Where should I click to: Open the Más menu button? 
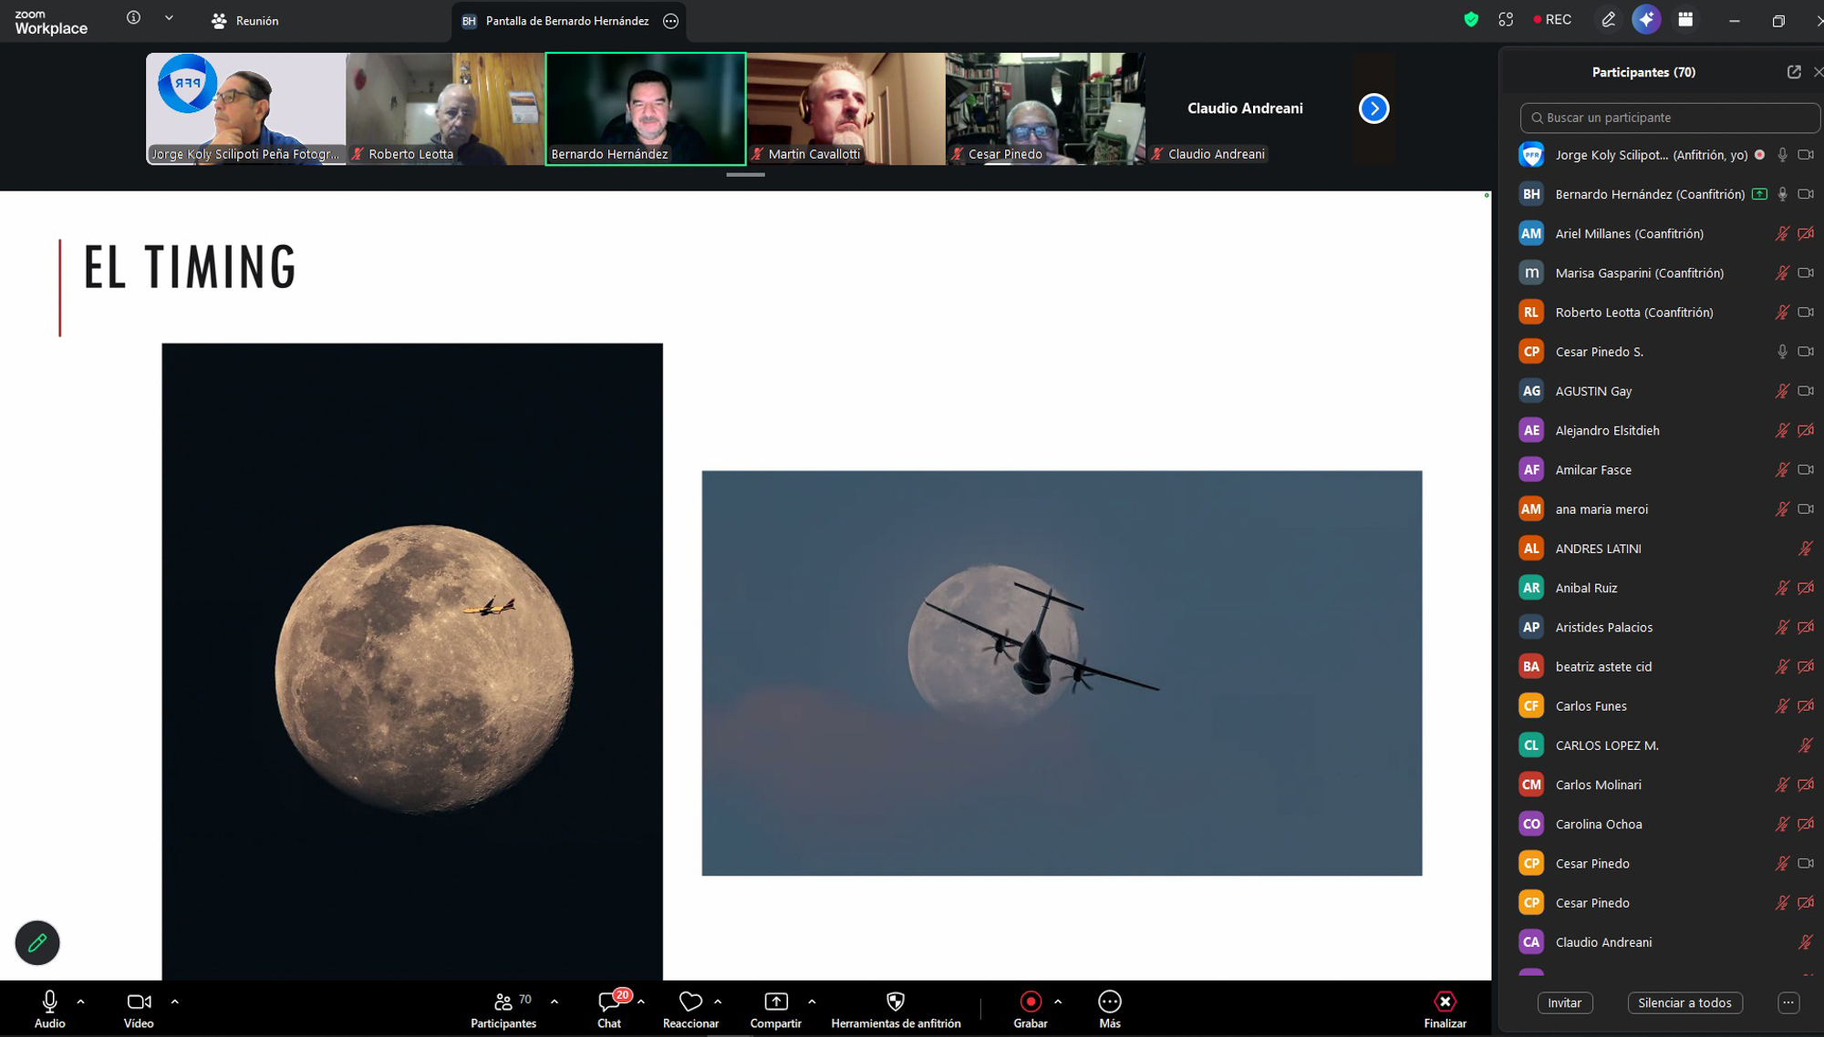point(1110,1010)
